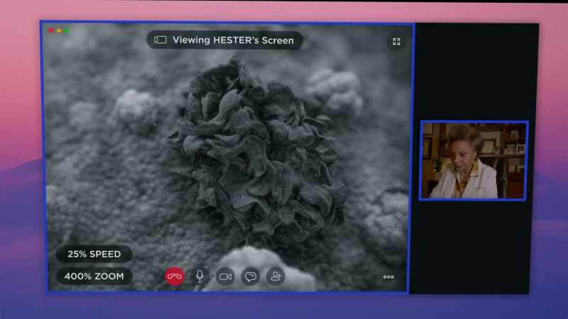The height and width of the screenshot is (319, 568).
Task: Adjust magnification via the 400% ZOOM pill
Action: [x=94, y=276]
